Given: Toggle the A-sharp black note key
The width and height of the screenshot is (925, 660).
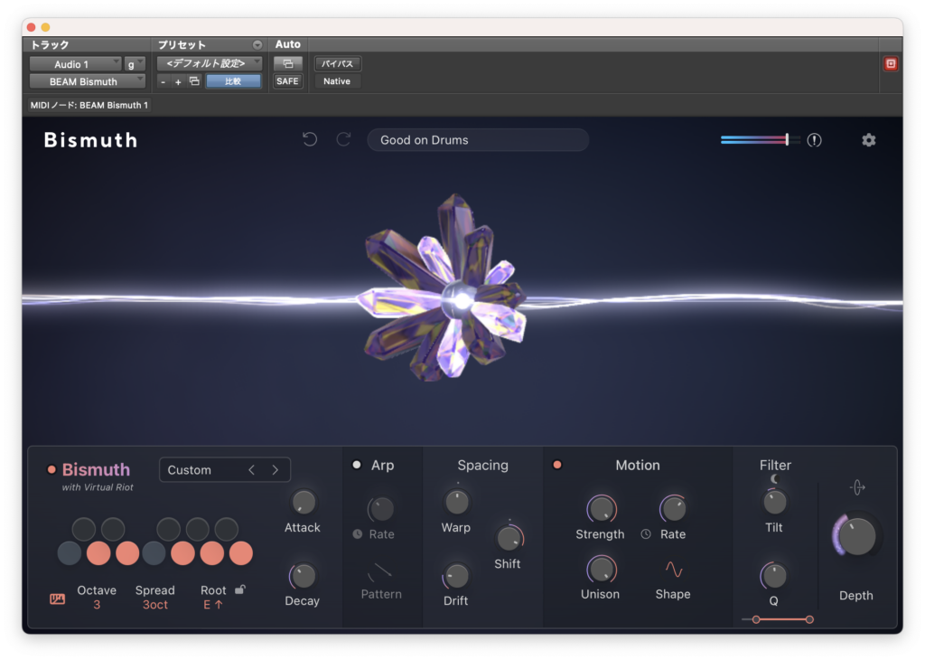Looking at the screenshot, I should click(x=226, y=529).
